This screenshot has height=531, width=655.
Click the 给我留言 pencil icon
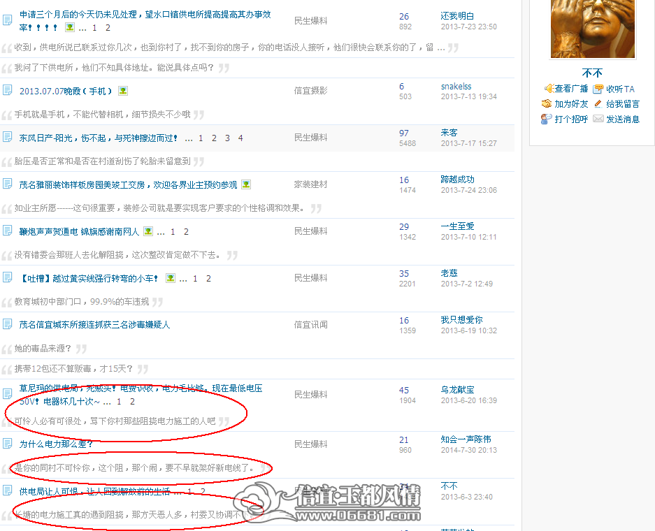tap(598, 103)
